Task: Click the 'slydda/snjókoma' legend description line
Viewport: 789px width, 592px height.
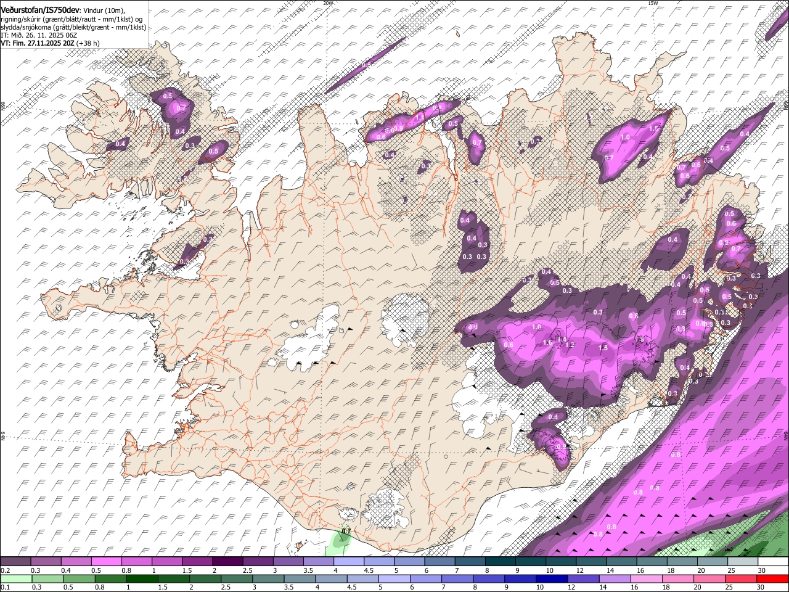Action: 74,27
